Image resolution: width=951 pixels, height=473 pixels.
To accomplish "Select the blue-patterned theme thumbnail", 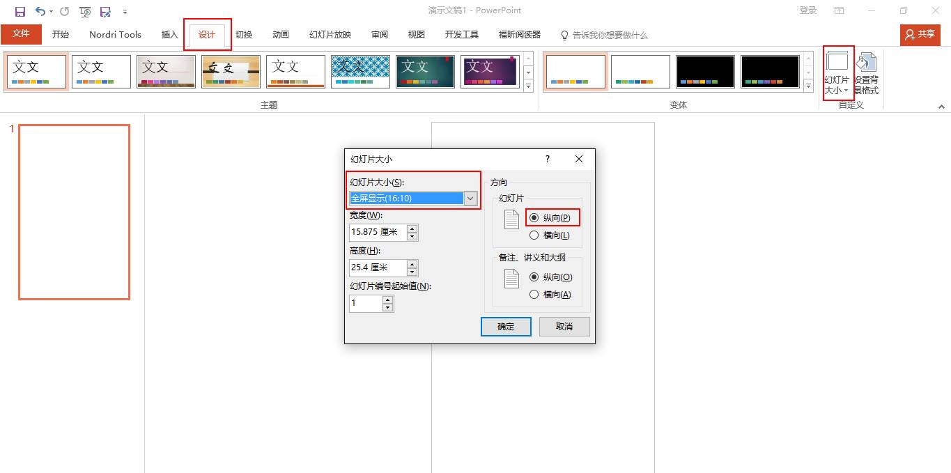I will 359,71.
